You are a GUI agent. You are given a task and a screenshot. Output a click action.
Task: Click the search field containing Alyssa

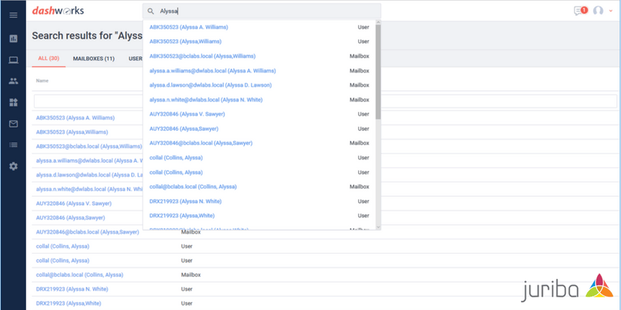click(262, 11)
